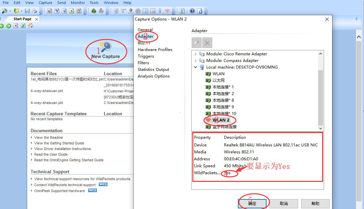Click the blue Help question mark icon
The height and width of the screenshot is (209, 364).
click(x=192, y=11)
